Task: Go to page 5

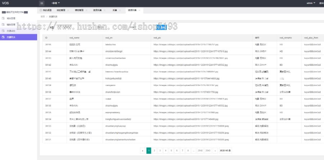Action: (x=171, y=151)
